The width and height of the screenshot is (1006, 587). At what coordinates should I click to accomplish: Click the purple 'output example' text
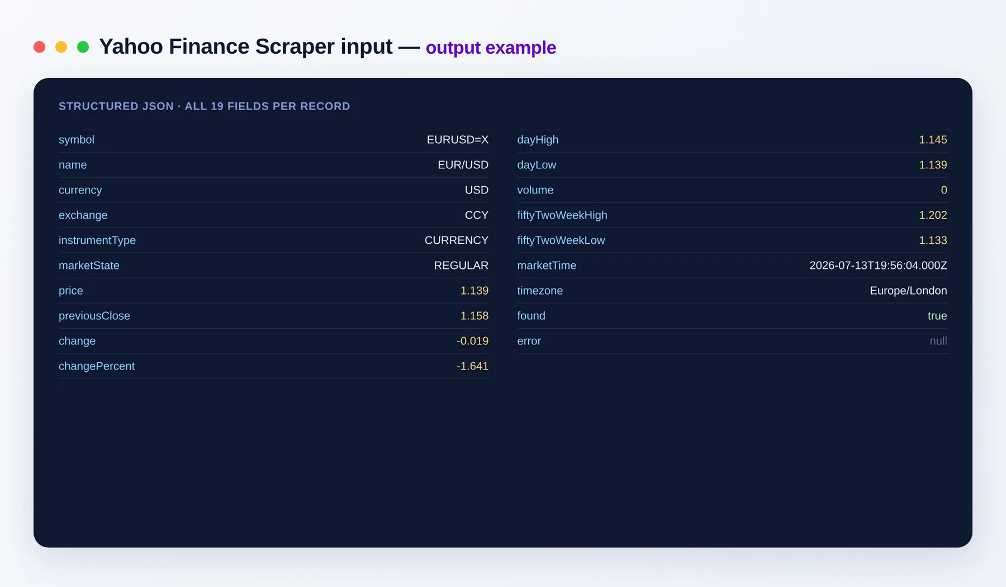(491, 48)
